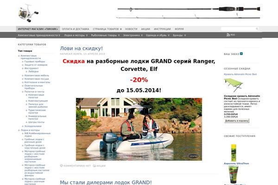Click the UltraThon cream tube thumbnail

pyautogui.click(x=234, y=174)
